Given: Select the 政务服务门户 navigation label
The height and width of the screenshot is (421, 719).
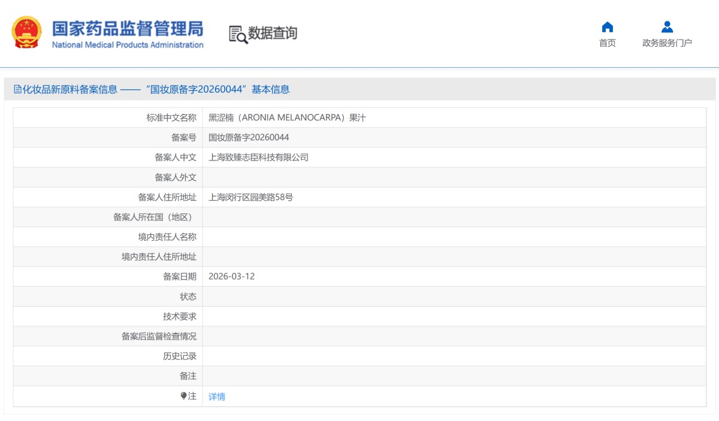Looking at the screenshot, I should [x=667, y=43].
